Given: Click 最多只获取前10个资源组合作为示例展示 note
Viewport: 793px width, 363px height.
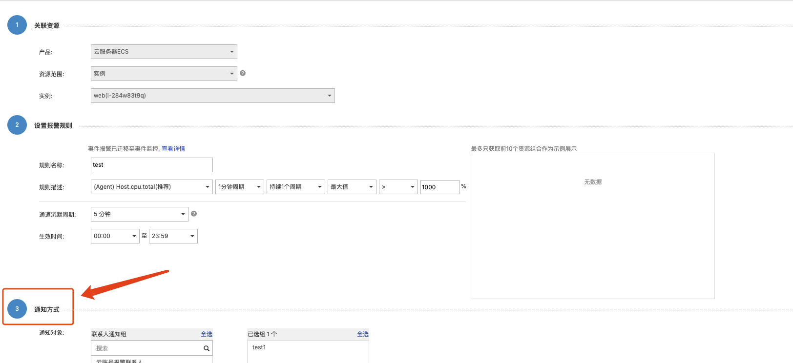Looking at the screenshot, I should pyautogui.click(x=524, y=149).
